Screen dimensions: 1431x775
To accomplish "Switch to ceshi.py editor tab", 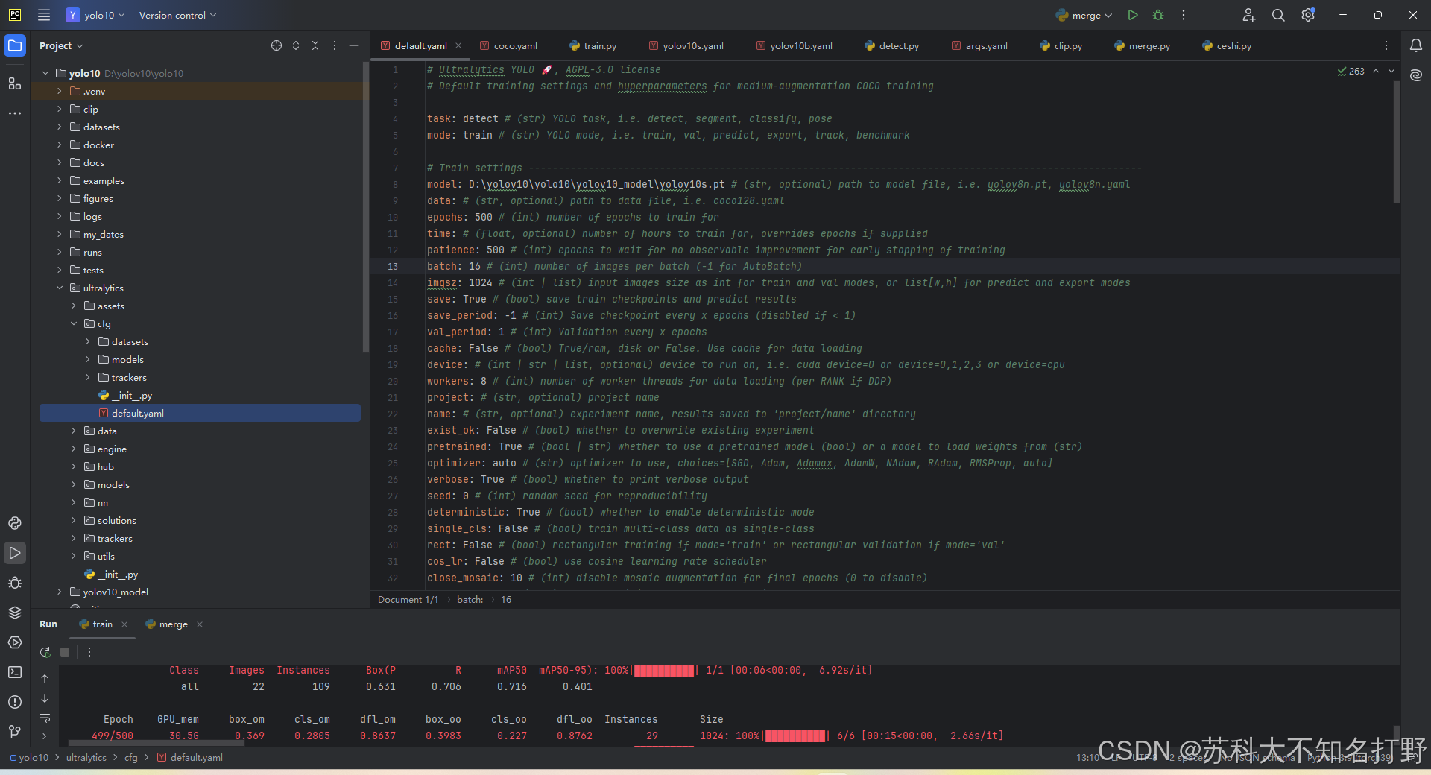I will tap(1227, 45).
